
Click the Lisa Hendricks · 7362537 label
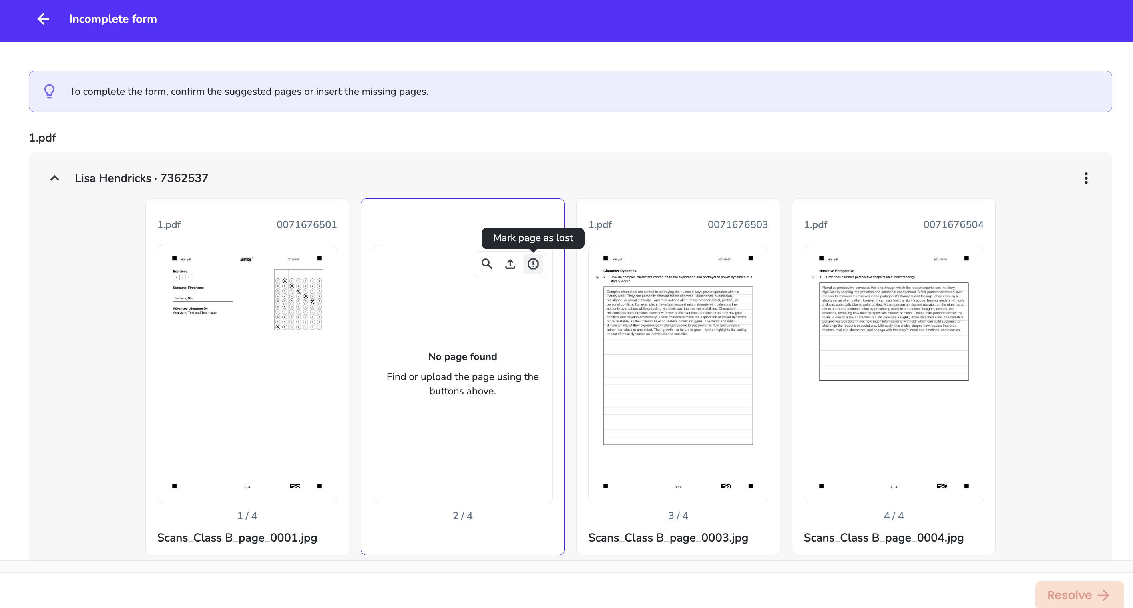click(141, 178)
